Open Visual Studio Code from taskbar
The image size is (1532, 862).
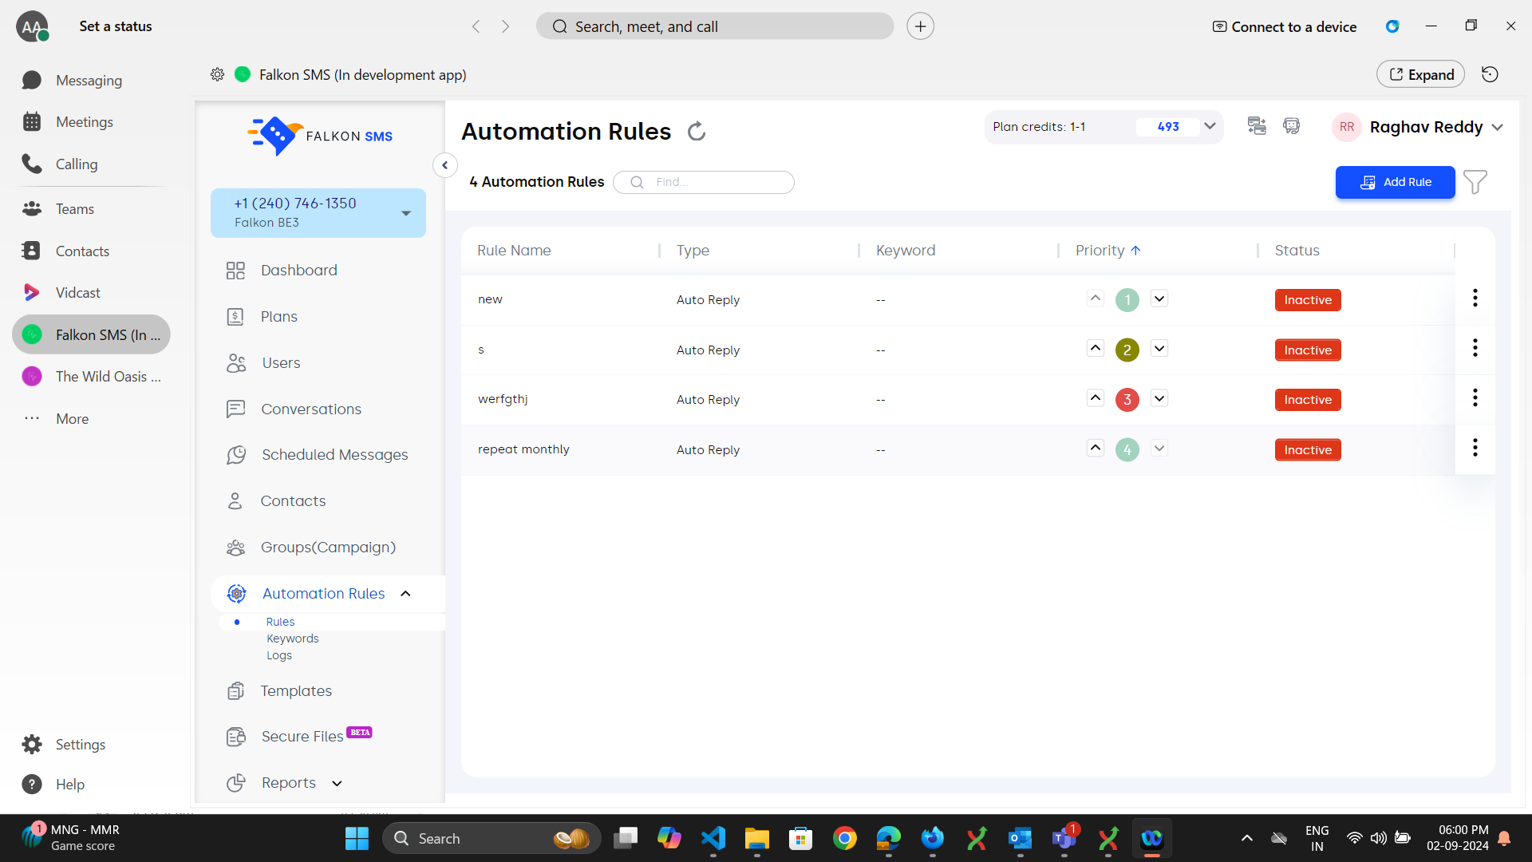pos(713,838)
